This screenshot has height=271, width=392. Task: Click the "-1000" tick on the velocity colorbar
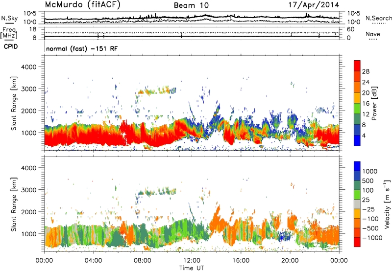[372, 238]
